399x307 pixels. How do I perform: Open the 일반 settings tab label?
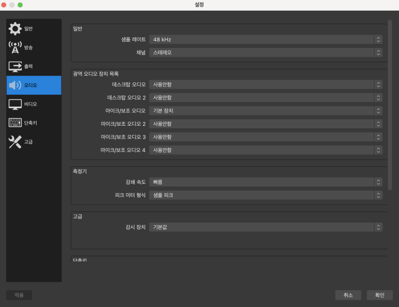point(28,28)
